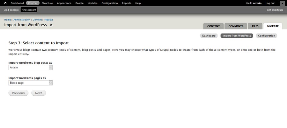
Task: Click the Previous button
Action: [x=18, y=93]
